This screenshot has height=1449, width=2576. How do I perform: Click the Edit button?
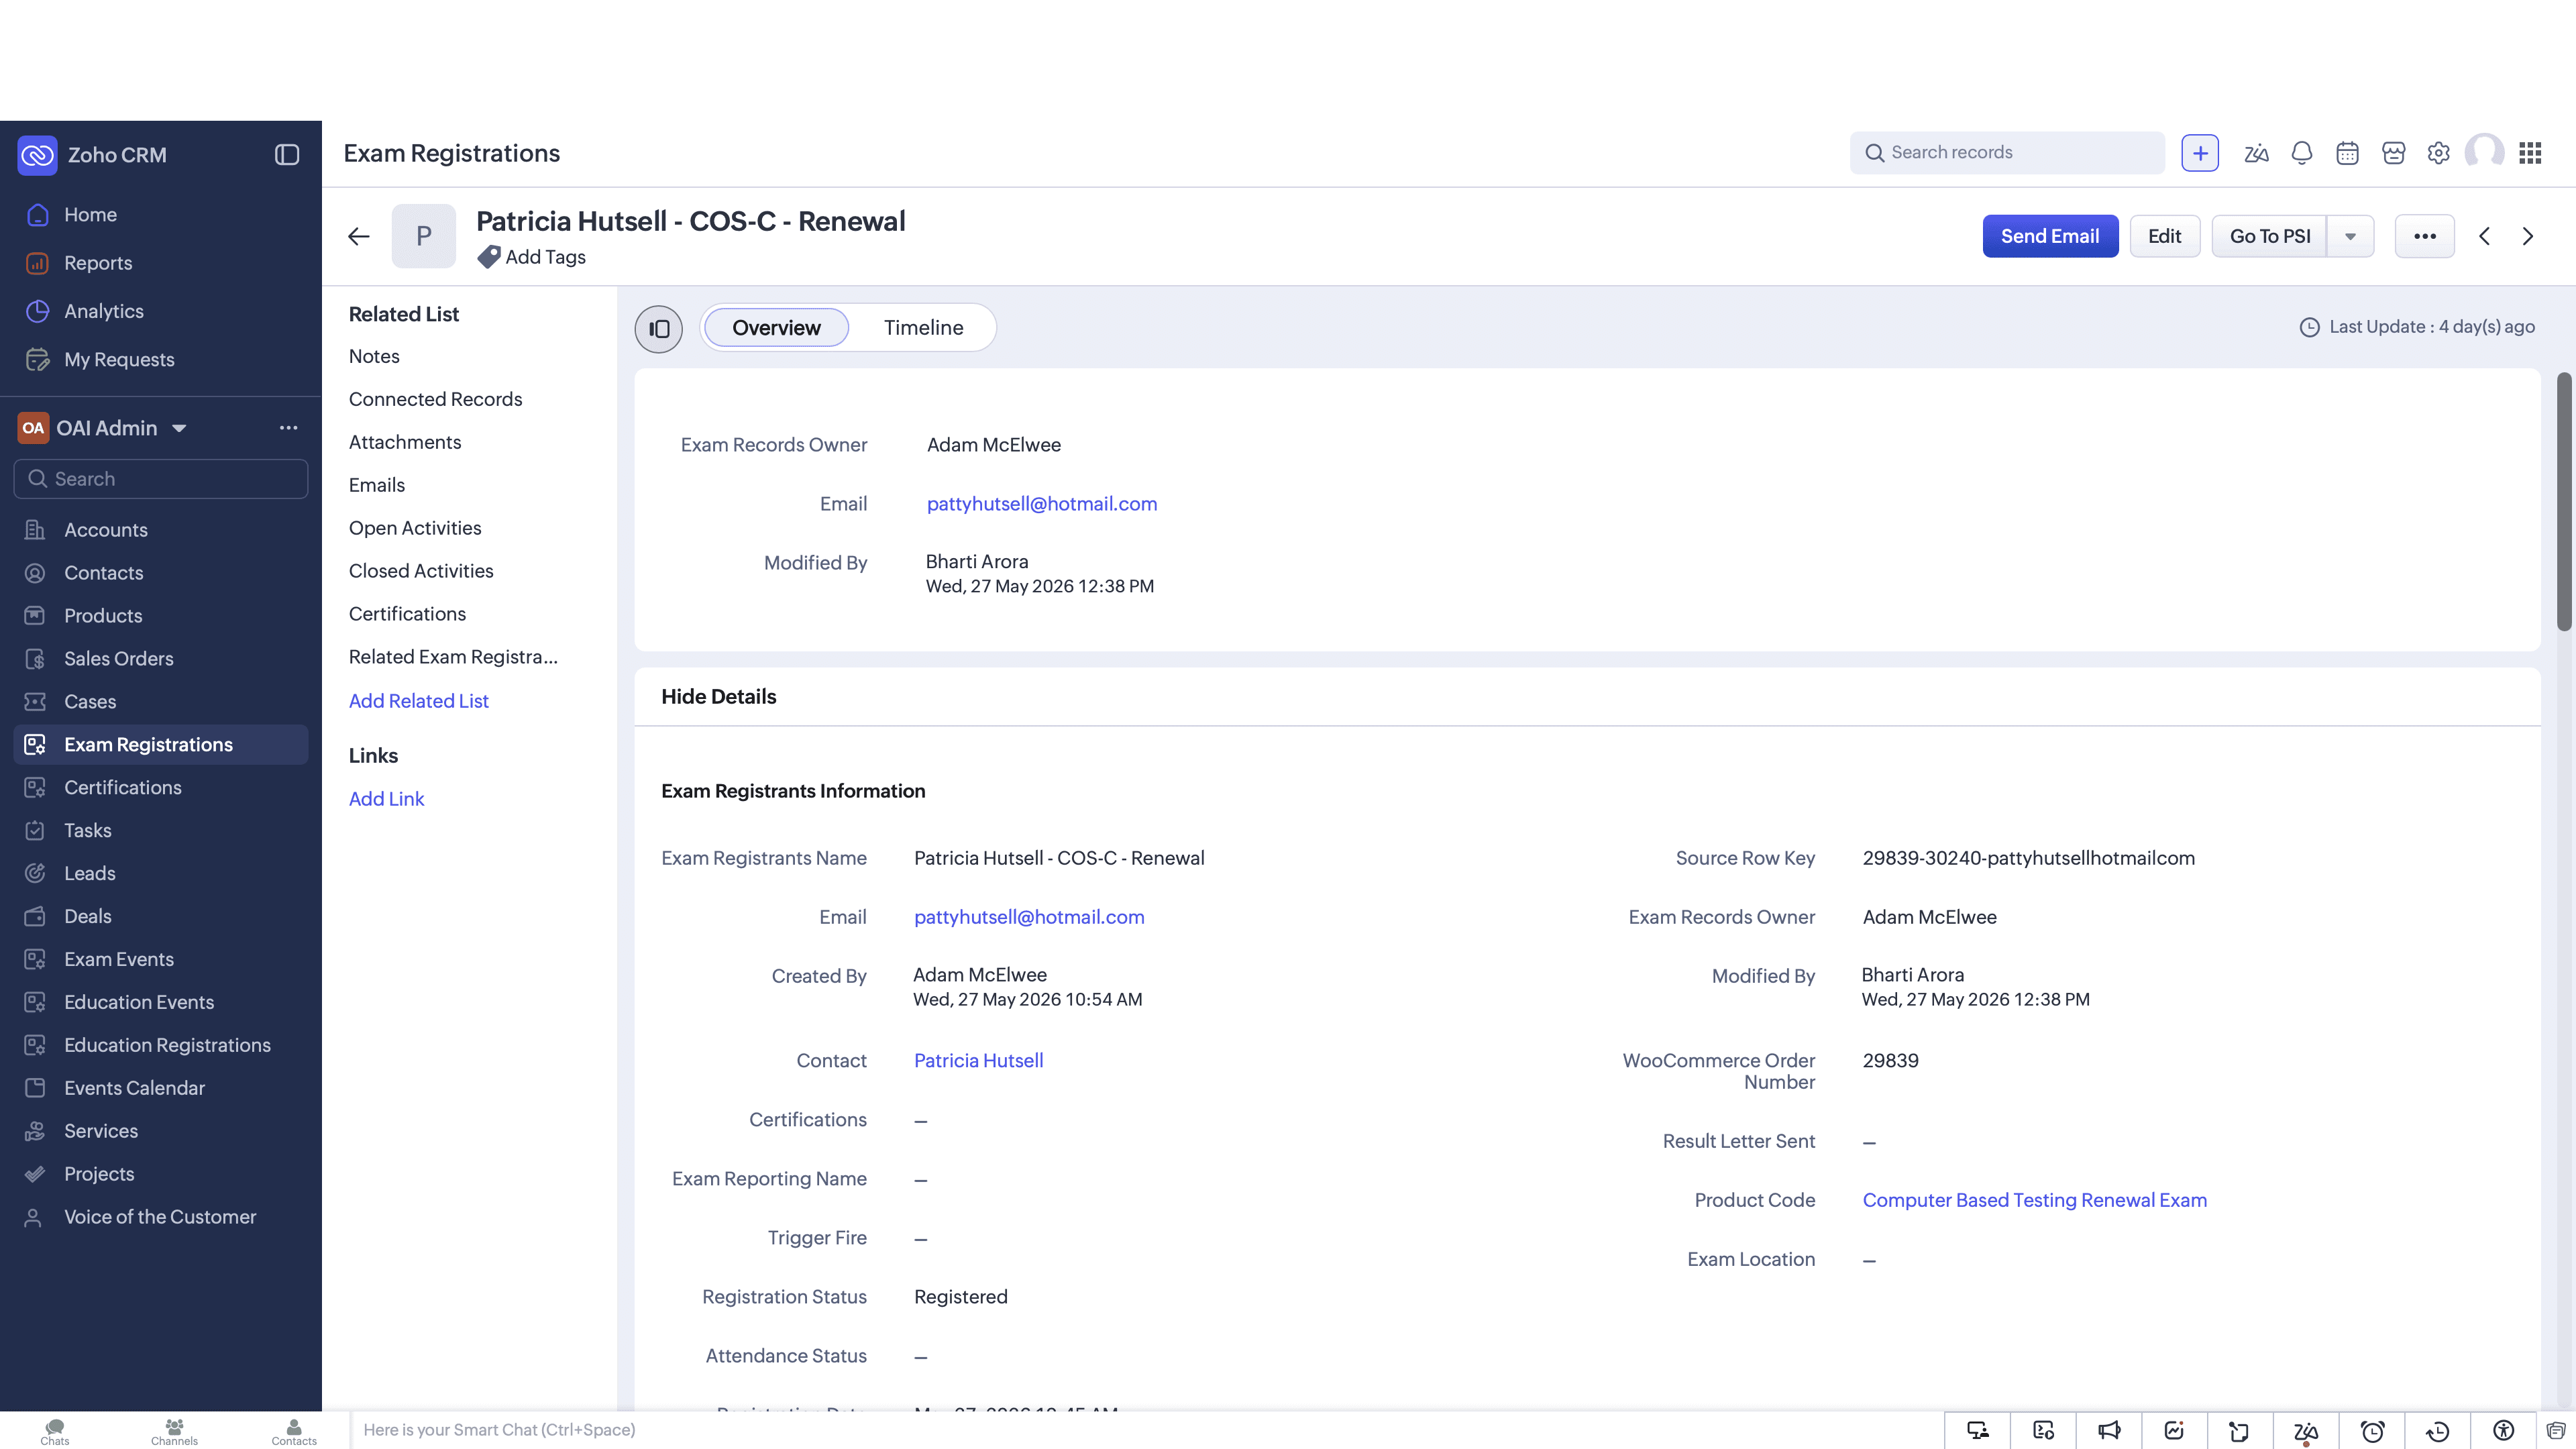pyautogui.click(x=2164, y=237)
